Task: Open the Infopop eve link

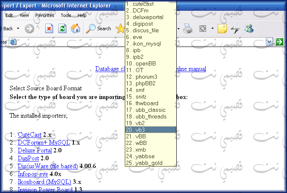Action: (x=33, y=174)
